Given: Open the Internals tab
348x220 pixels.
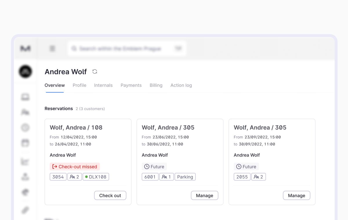Looking at the screenshot, I should (x=103, y=85).
